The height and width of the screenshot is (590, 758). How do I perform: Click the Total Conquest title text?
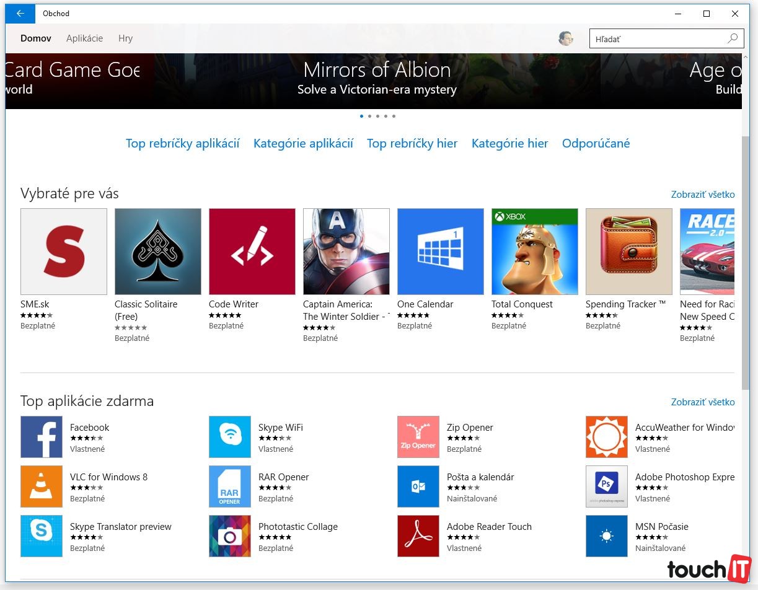[x=522, y=304]
